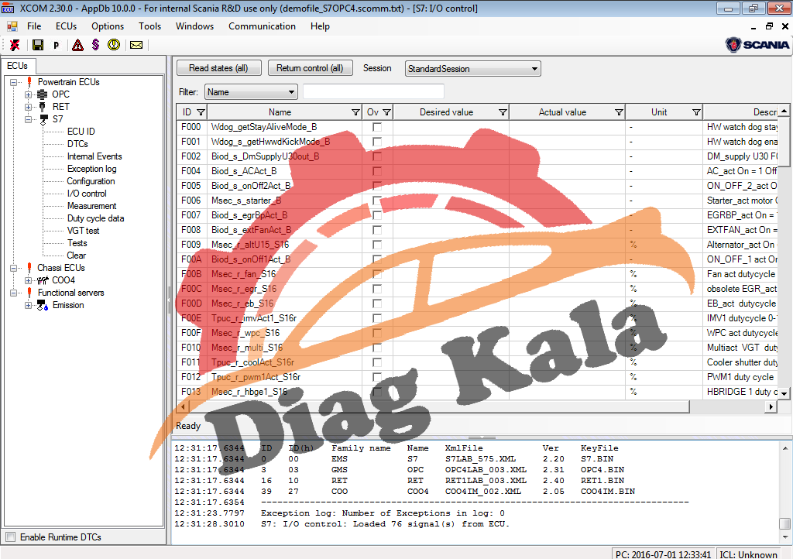Click the Read states (all) button

click(x=218, y=68)
